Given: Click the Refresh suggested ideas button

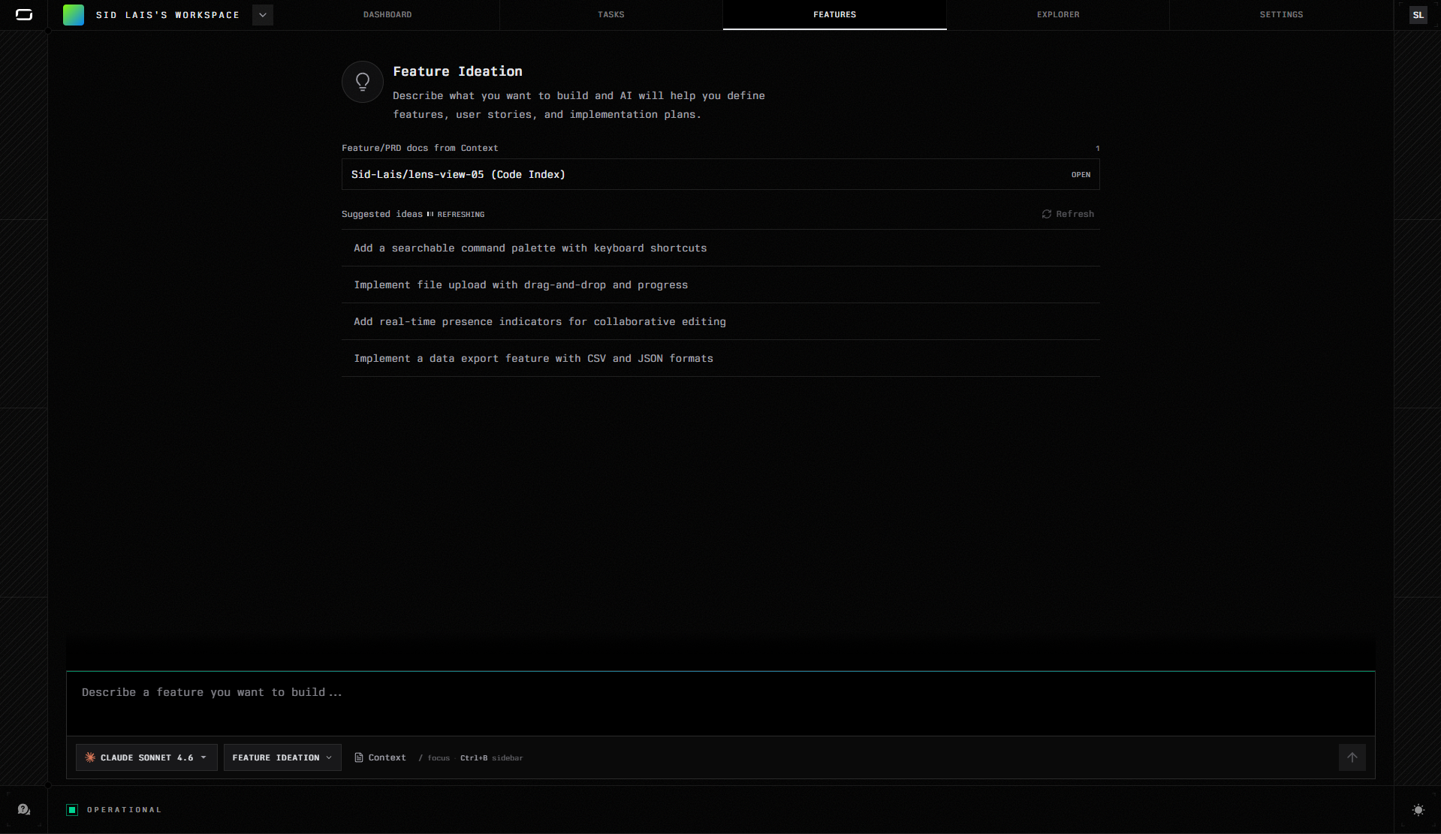Looking at the screenshot, I should coord(1068,214).
